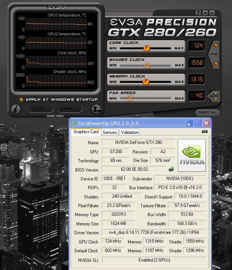Close EVGA Precision with the X icon
The height and width of the screenshot is (270, 232).
coord(212,13)
